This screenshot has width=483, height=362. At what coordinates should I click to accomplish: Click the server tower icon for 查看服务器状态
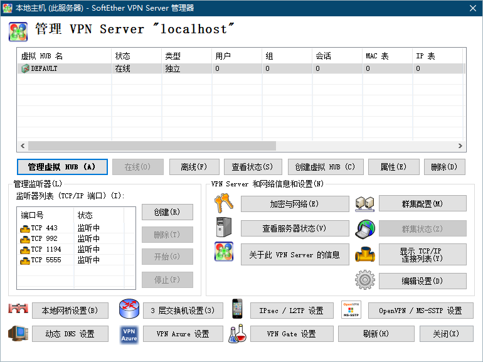224,227
